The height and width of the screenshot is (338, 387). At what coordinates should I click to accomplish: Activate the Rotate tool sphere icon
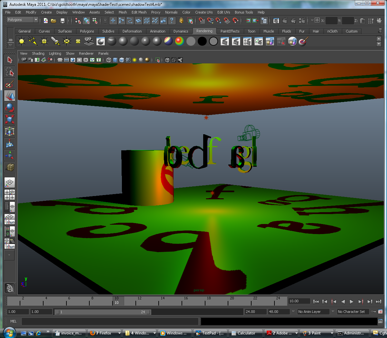10,108
